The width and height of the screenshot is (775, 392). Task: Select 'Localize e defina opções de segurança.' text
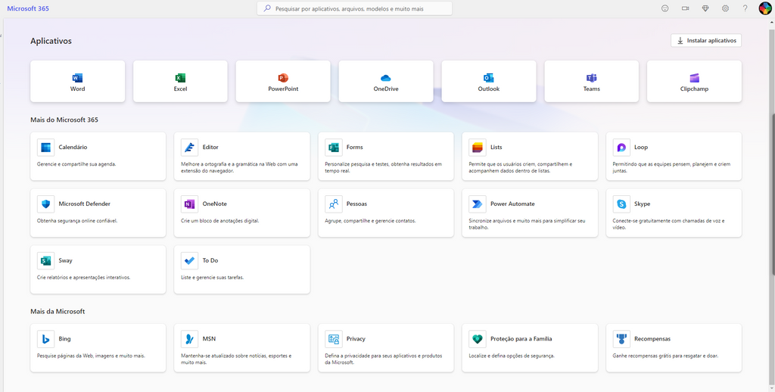512,356
